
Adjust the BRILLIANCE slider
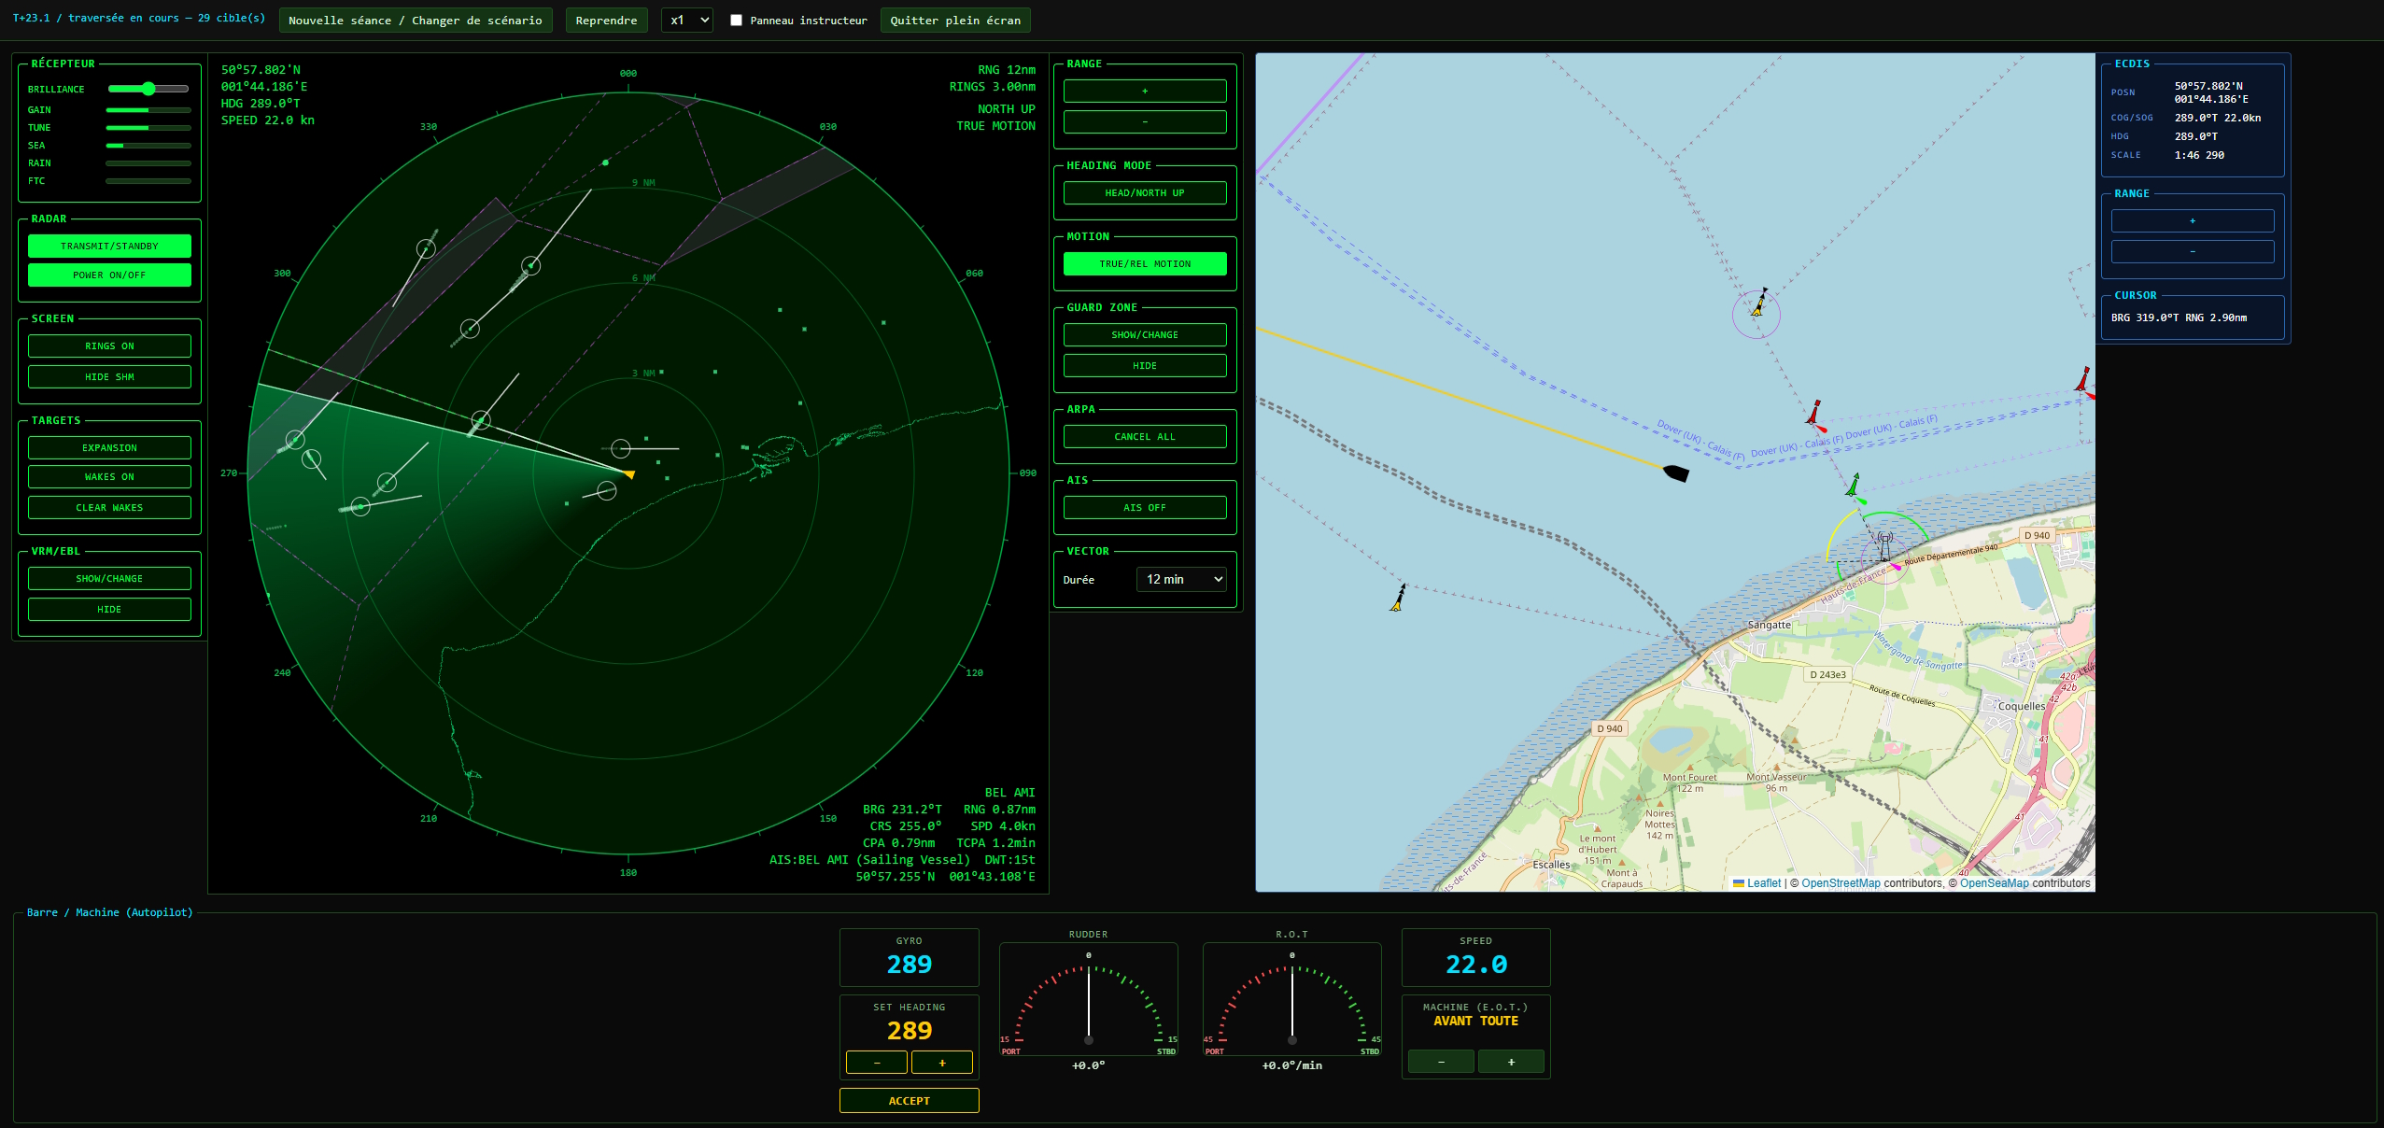[148, 89]
